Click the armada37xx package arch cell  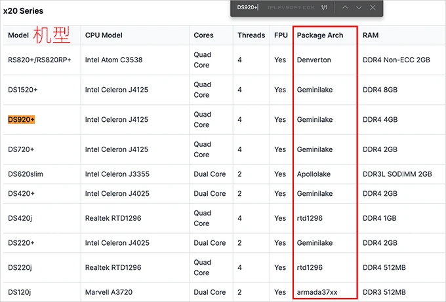tap(317, 292)
